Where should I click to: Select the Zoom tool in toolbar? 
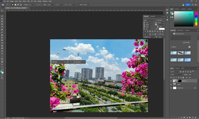tap(2, 64)
